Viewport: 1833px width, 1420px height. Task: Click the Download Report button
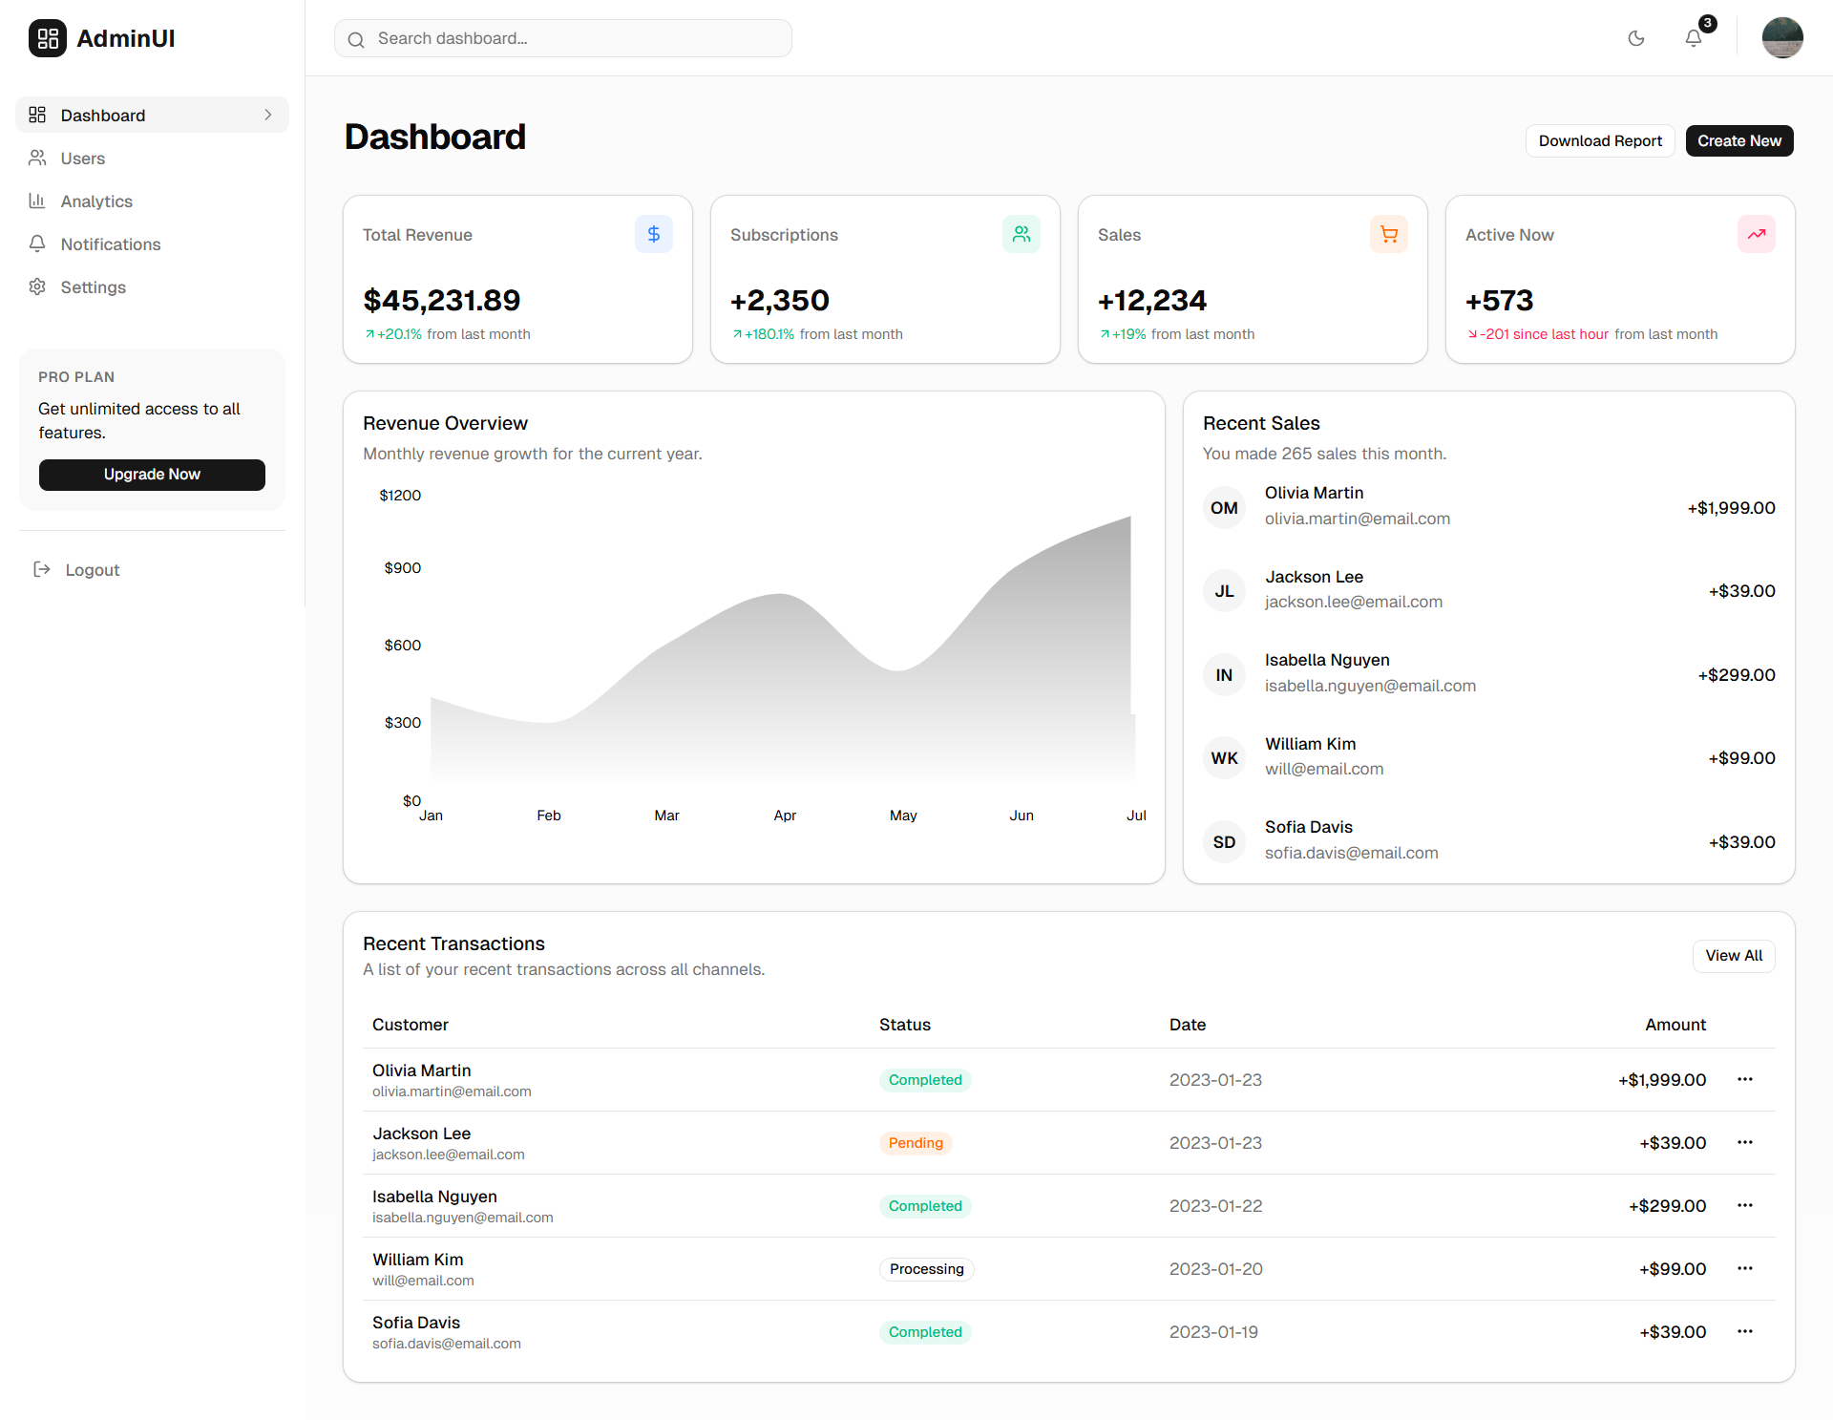pos(1600,140)
